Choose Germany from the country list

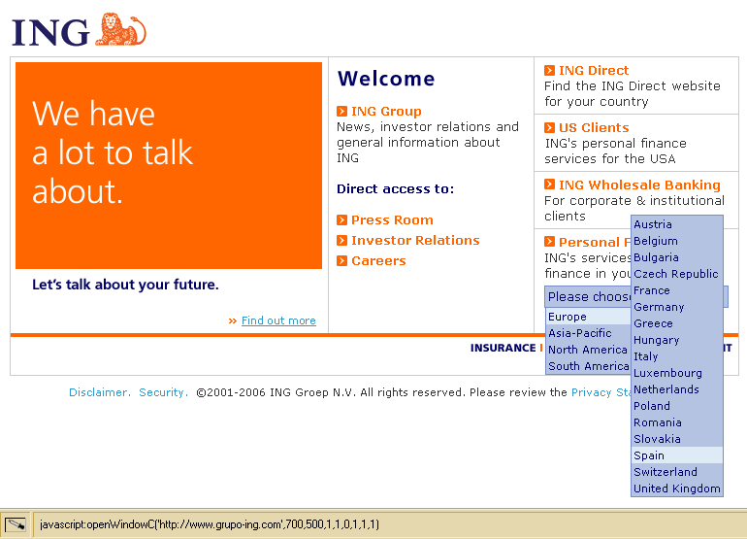[677, 307]
